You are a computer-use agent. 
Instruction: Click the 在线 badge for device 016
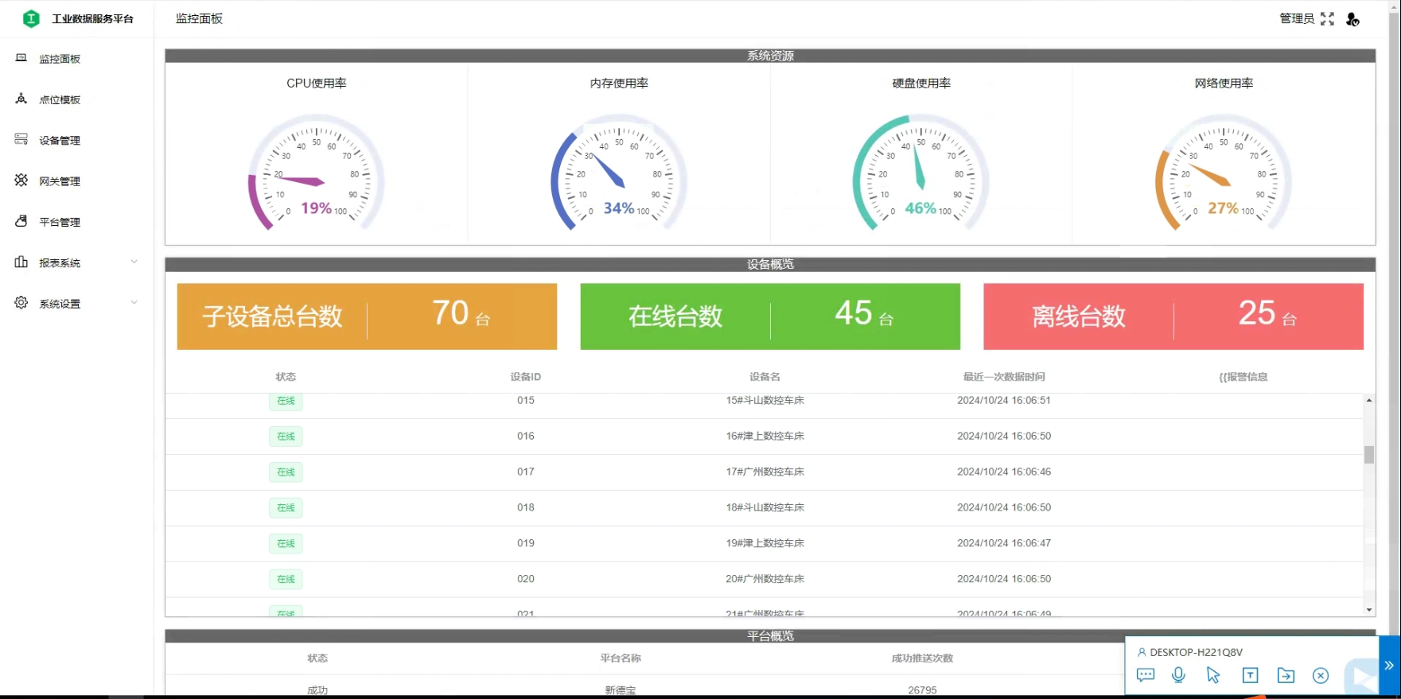(x=286, y=436)
